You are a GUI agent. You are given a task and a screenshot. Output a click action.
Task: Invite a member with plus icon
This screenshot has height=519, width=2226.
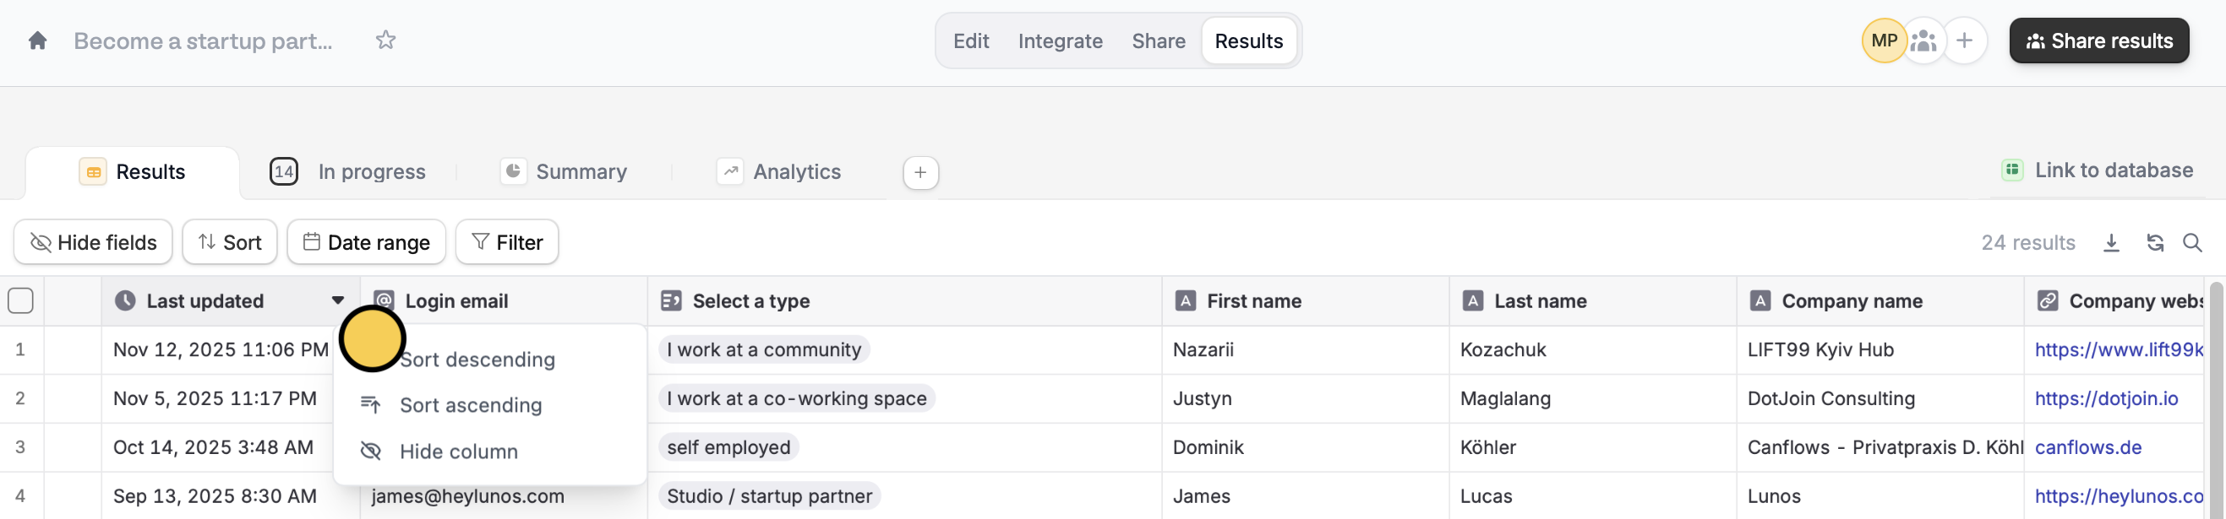click(x=1964, y=41)
